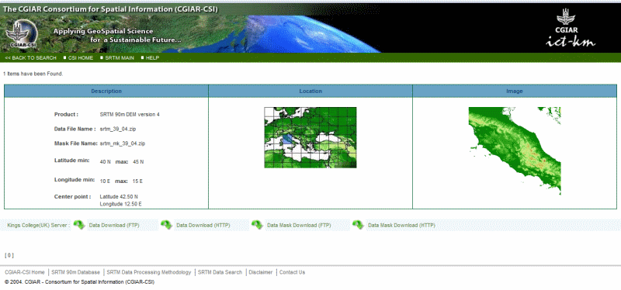Viewport: 621px width, 290px height.
Task: Click Data Mask Download (HTTP) link
Action: tap(401, 225)
